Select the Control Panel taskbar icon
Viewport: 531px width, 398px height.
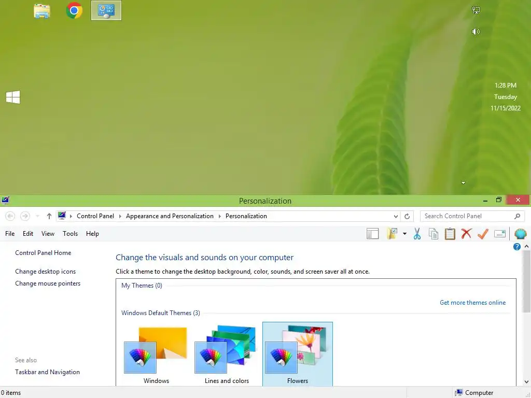point(106,10)
